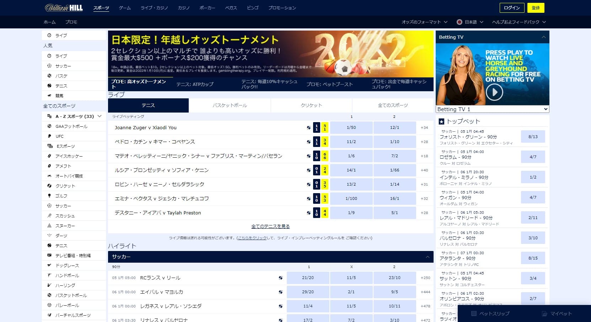The width and height of the screenshot is (591, 322).
Task: Select 8/13 odds for フォリスト・グリーン
Action: pyautogui.click(x=533, y=137)
